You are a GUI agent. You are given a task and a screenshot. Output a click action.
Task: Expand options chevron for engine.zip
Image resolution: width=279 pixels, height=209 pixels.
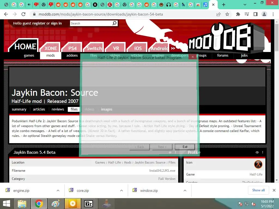pyautogui.click(x=58, y=190)
